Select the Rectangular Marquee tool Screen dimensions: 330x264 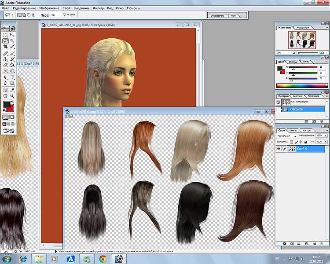(x=5, y=35)
